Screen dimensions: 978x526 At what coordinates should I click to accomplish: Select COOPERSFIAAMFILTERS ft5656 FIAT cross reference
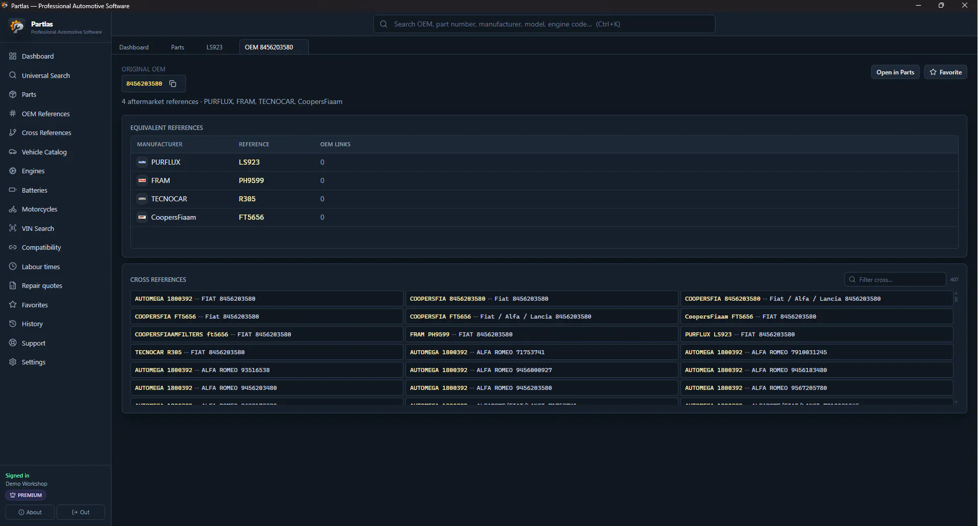[x=266, y=334]
